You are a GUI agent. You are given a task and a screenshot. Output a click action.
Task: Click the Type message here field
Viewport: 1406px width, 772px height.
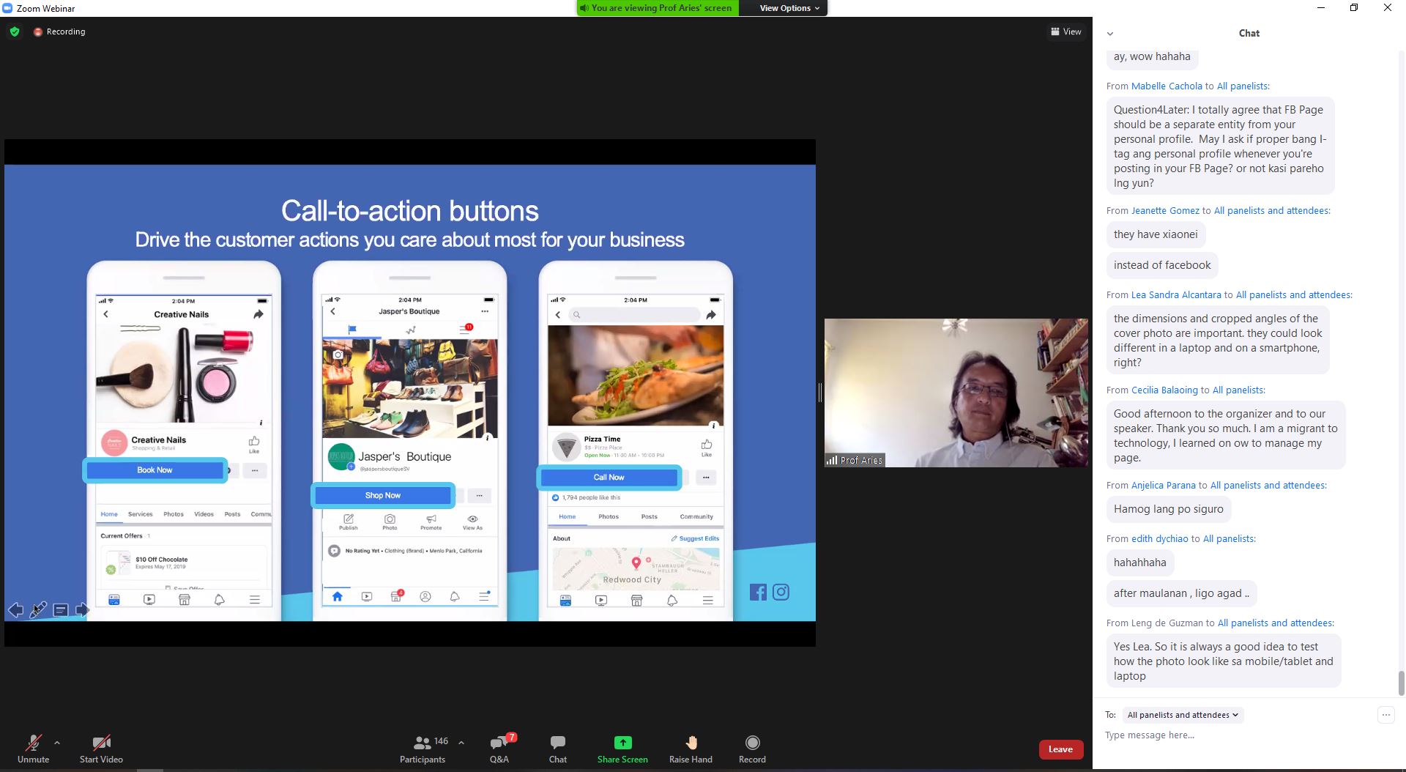[x=1238, y=735]
